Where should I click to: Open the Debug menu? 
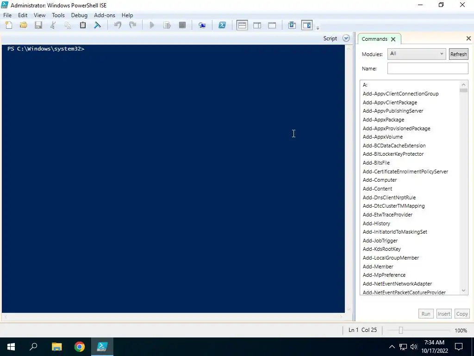pos(79,15)
